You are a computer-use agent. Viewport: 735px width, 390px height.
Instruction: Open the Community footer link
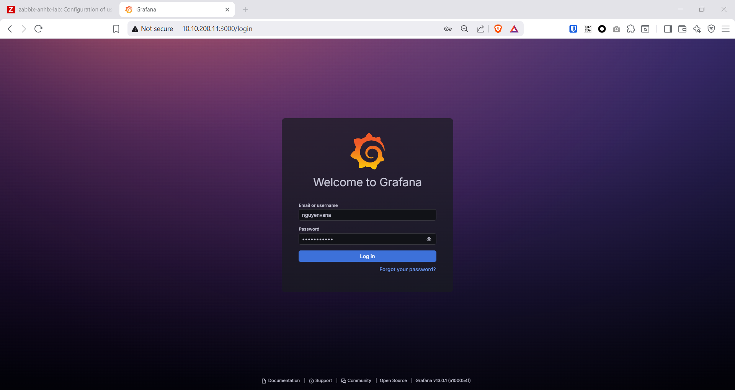click(359, 380)
